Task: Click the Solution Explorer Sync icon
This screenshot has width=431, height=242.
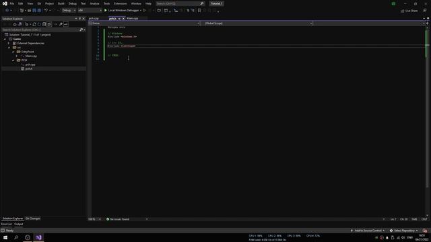Action: [x=34, y=24]
